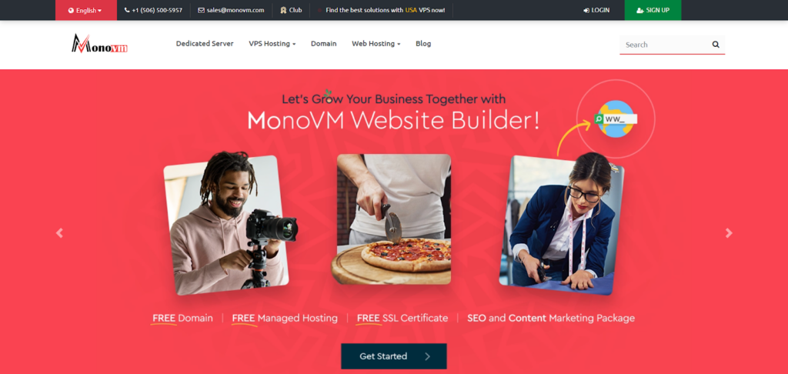
Task: Click the MonoVM logo
Action: tap(99, 44)
